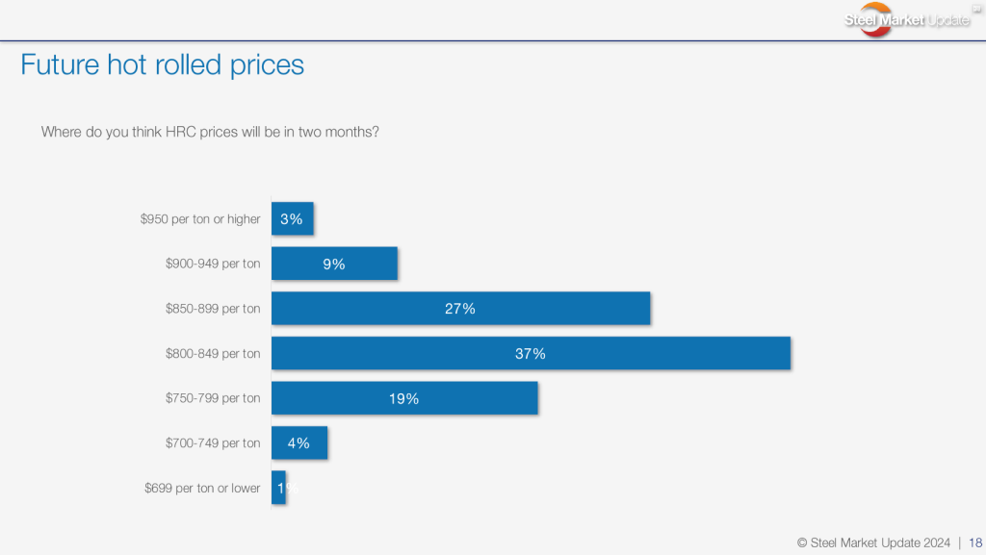Image resolution: width=986 pixels, height=555 pixels.
Task: Click the "$850-899 per ton" axis label
Action: click(x=213, y=309)
